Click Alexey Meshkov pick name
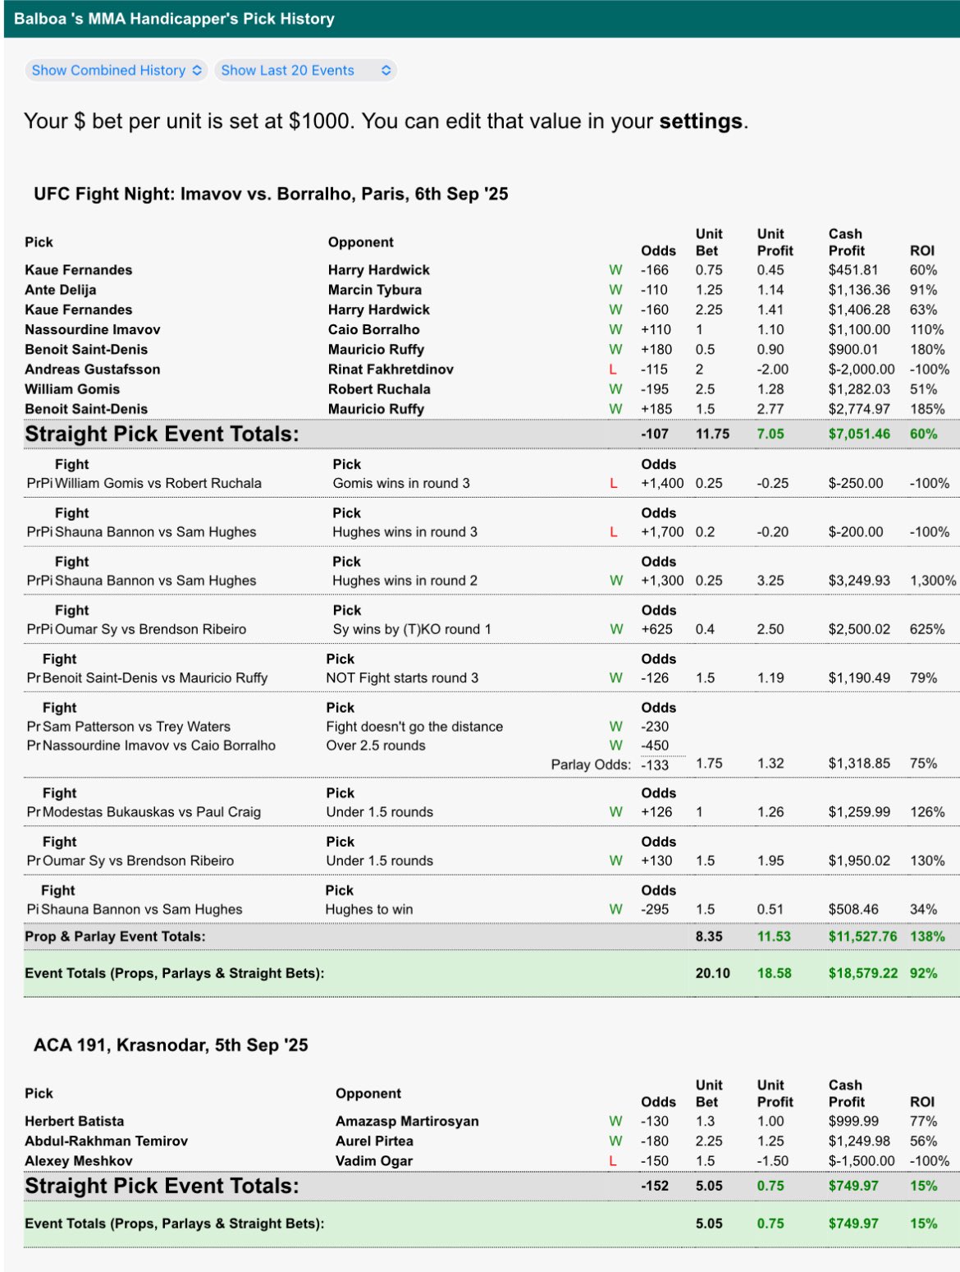The image size is (960, 1272). (x=78, y=1161)
